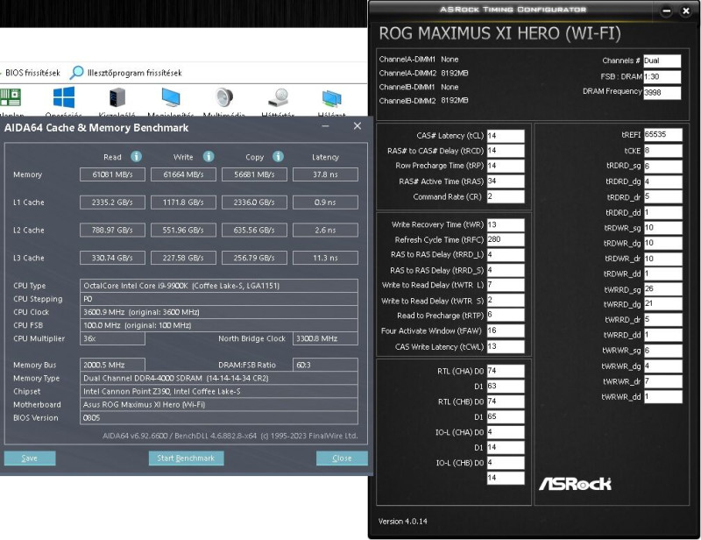Click the tRCD value field

(506, 151)
